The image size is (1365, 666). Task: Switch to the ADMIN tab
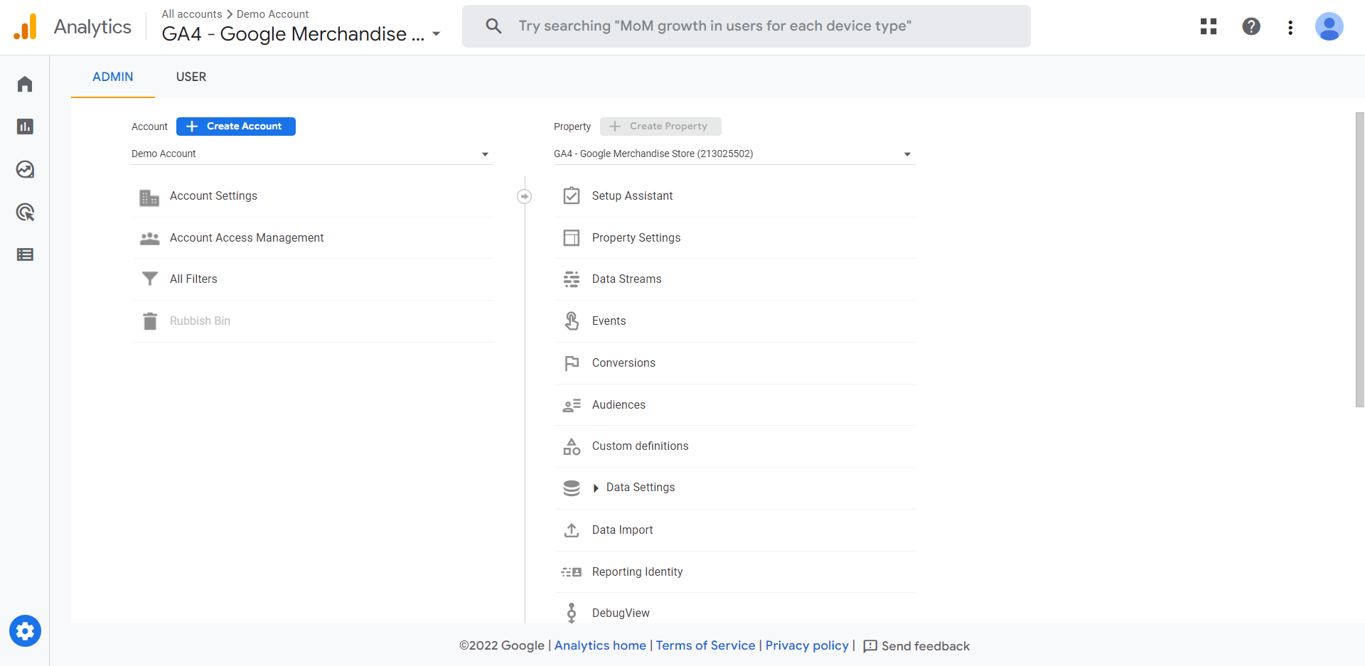click(113, 77)
